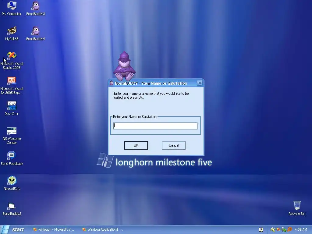
Task: Click the Safely Remove Hardware tray icon
Action: (x=284, y=230)
